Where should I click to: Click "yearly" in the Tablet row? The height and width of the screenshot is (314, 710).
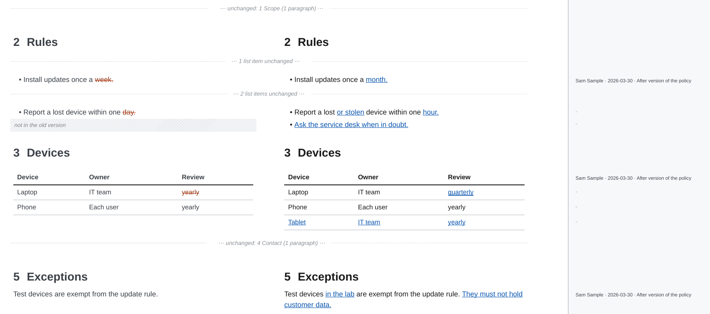456,222
